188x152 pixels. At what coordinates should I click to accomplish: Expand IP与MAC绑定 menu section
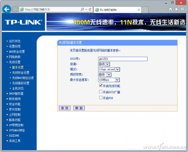[x=17, y=130]
